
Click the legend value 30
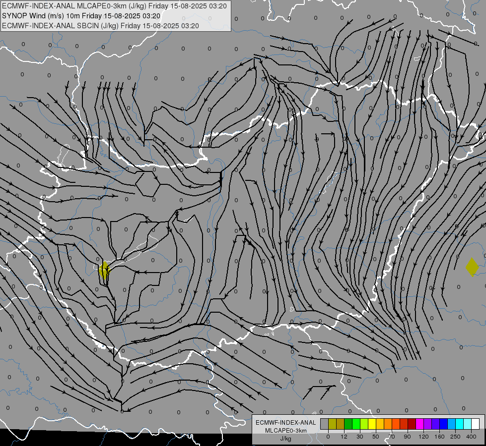click(360, 437)
